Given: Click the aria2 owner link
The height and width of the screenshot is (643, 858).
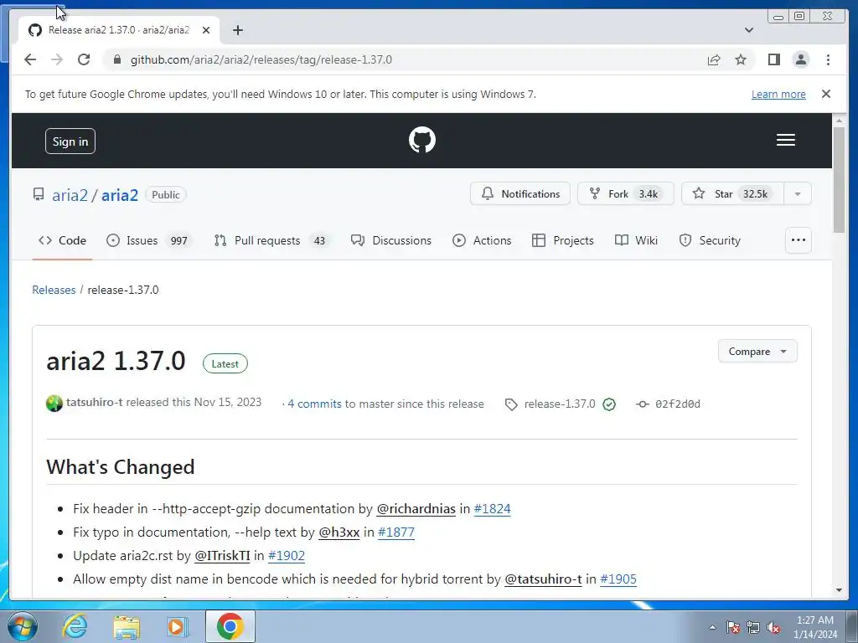Looking at the screenshot, I should [70, 195].
